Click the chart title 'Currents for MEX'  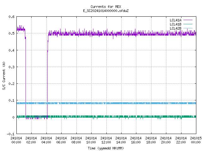(x=106, y=7)
